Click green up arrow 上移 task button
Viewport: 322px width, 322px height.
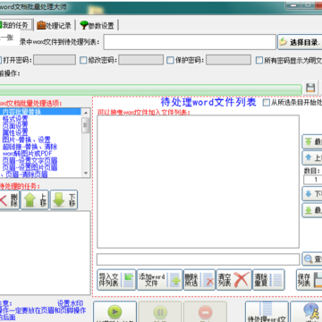click(35, 199)
